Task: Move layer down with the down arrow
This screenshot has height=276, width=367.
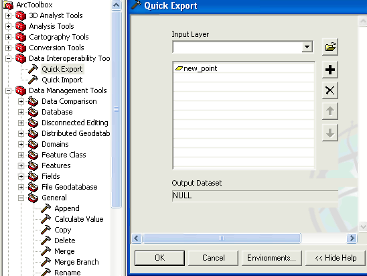Action: click(330, 133)
